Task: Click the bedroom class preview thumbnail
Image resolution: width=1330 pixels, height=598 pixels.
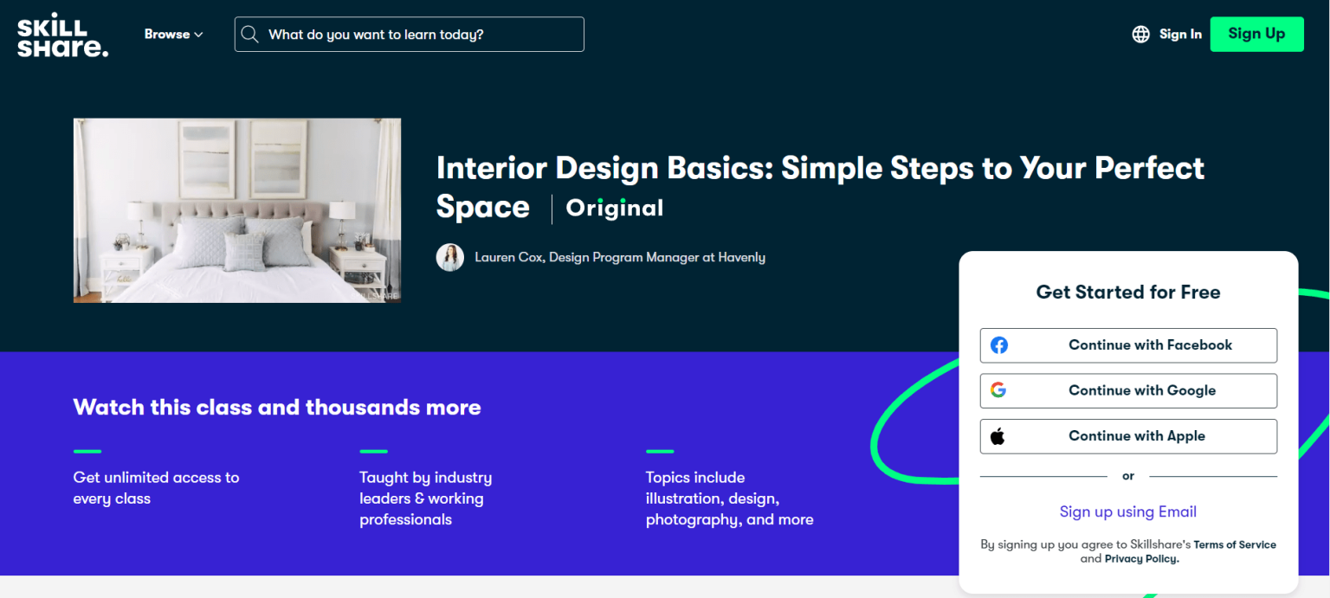Action: click(236, 209)
